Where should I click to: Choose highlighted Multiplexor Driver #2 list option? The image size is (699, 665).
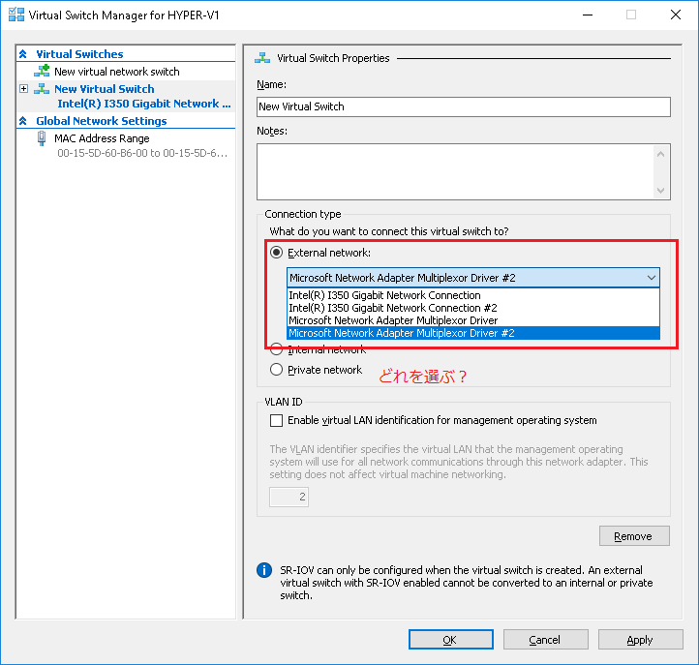(x=473, y=333)
